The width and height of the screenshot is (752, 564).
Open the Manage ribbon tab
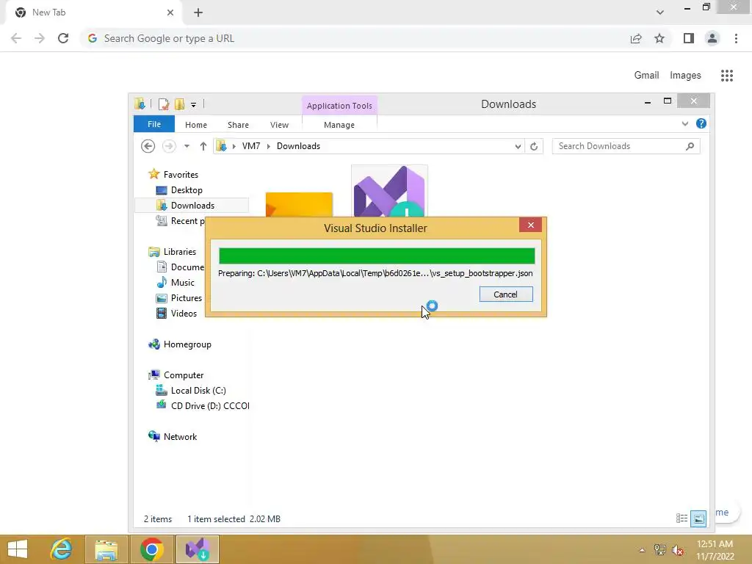pos(339,125)
